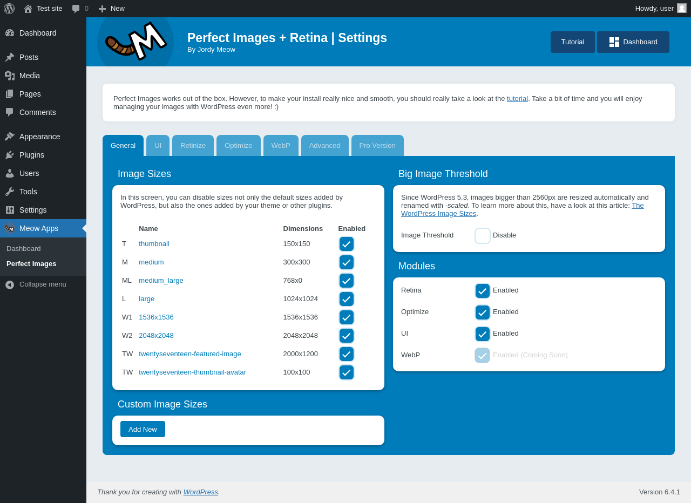Click the Comments icon in sidebar
Image resolution: width=691 pixels, height=503 pixels.
point(10,112)
